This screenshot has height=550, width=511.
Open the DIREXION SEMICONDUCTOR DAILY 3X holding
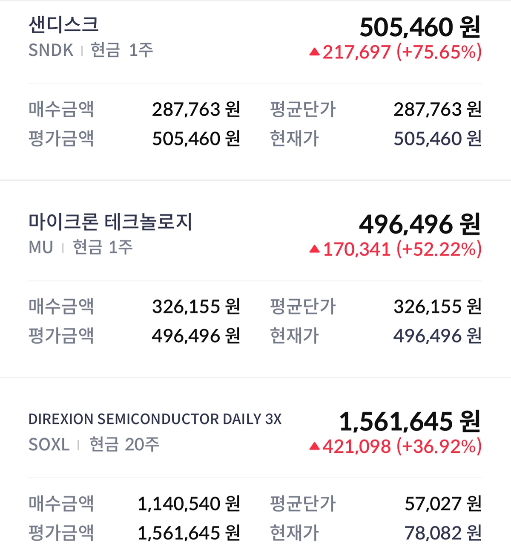[155, 419]
